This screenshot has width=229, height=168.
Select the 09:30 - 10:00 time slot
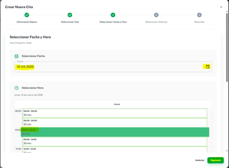click(115, 141)
